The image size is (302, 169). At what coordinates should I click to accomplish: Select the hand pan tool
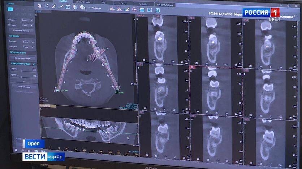(39, 6)
